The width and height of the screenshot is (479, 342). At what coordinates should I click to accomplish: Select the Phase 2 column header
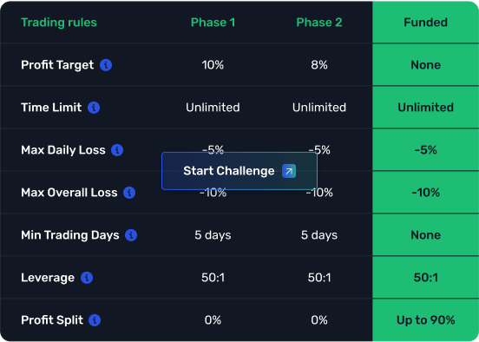pos(319,23)
